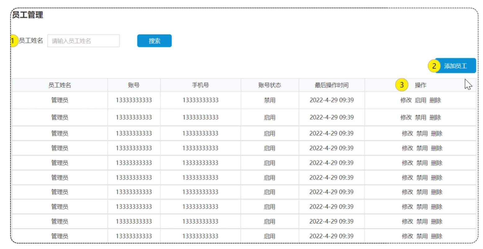Viewport: 483px width, 249px height.
Task: Click the 账号 column header
Action: click(134, 85)
